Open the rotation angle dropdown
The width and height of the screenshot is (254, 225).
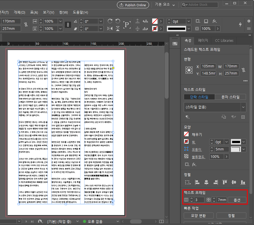(x=101, y=21)
